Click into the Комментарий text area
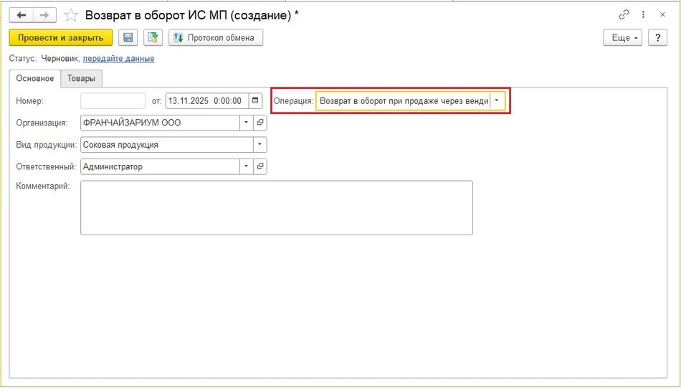Image resolution: width=681 pixels, height=388 pixels. tap(276, 207)
